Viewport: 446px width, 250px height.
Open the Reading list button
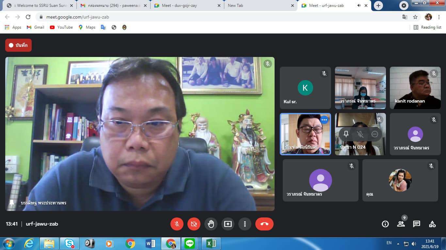pyautogui.click(x=427, y=27)
